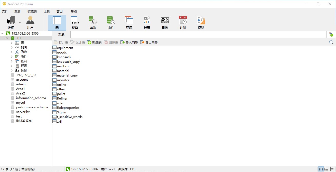Select the 对象 tab
The height and width of the screenshot is (172, 336).
(61, 35)
